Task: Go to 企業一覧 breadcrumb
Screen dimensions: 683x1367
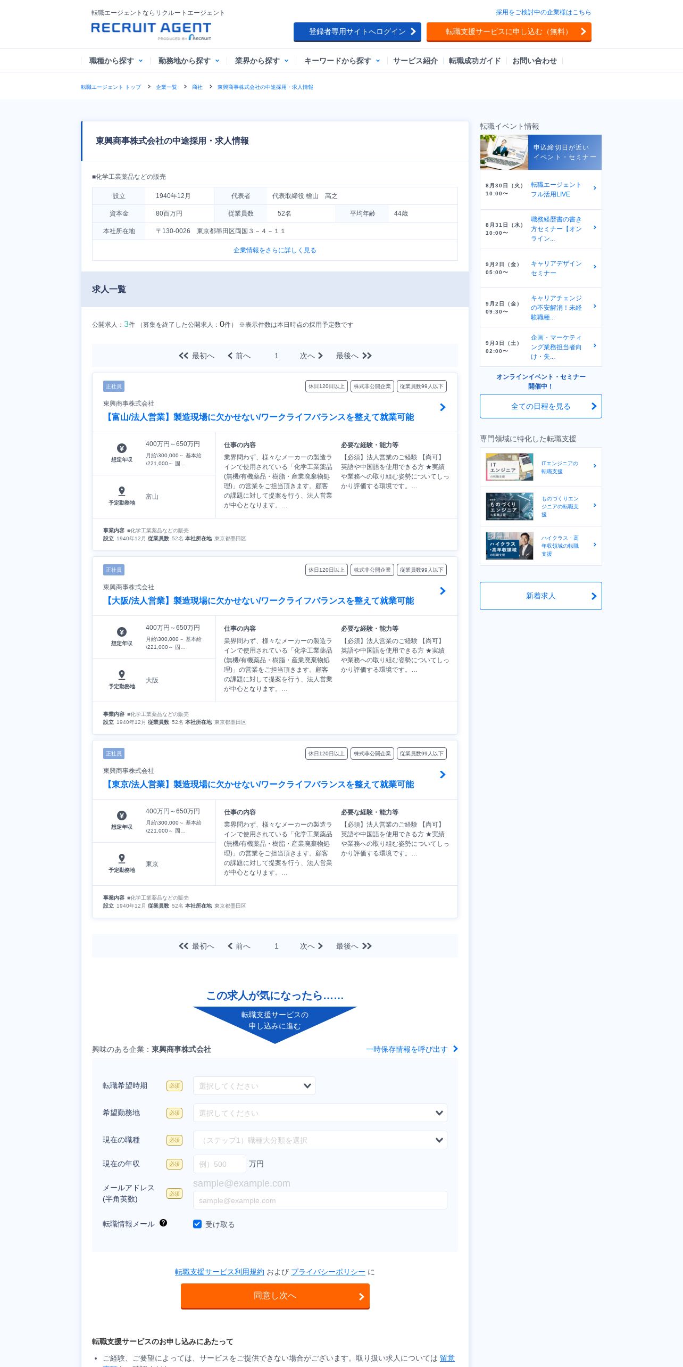Action: pyautogui.click(x=166, y=87)
